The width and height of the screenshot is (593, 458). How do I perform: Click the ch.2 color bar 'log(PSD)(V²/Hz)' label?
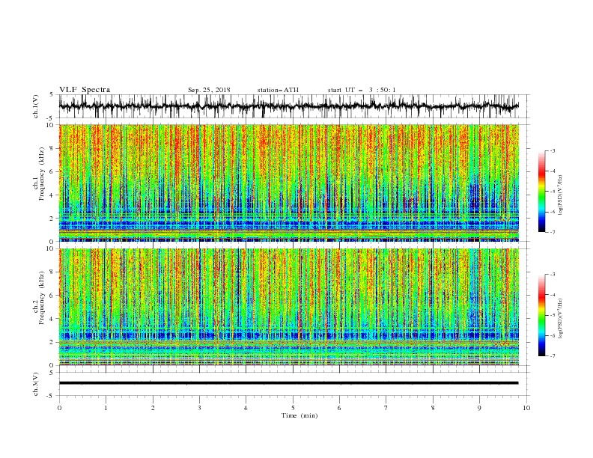[x=561, y=319]
